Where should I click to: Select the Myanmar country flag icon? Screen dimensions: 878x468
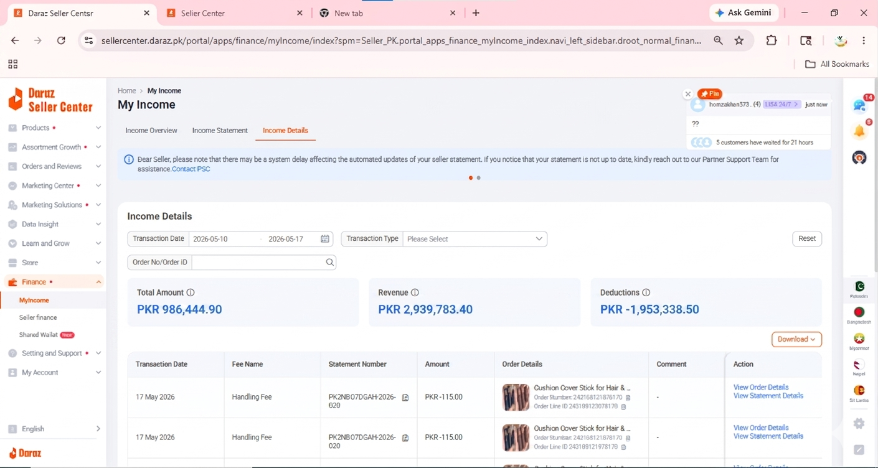pos(859,339)
